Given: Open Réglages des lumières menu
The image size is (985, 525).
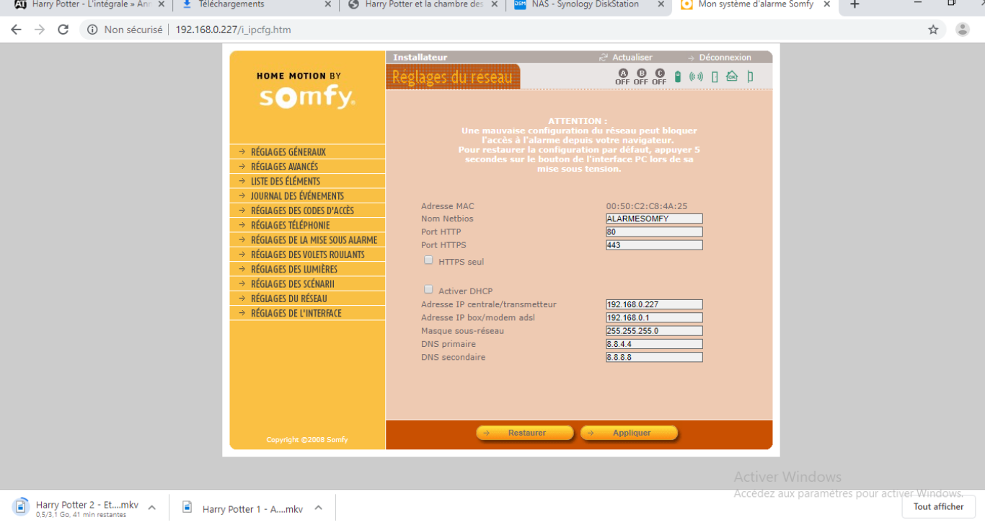Looking at the screenshot, I should pos(307,270).
